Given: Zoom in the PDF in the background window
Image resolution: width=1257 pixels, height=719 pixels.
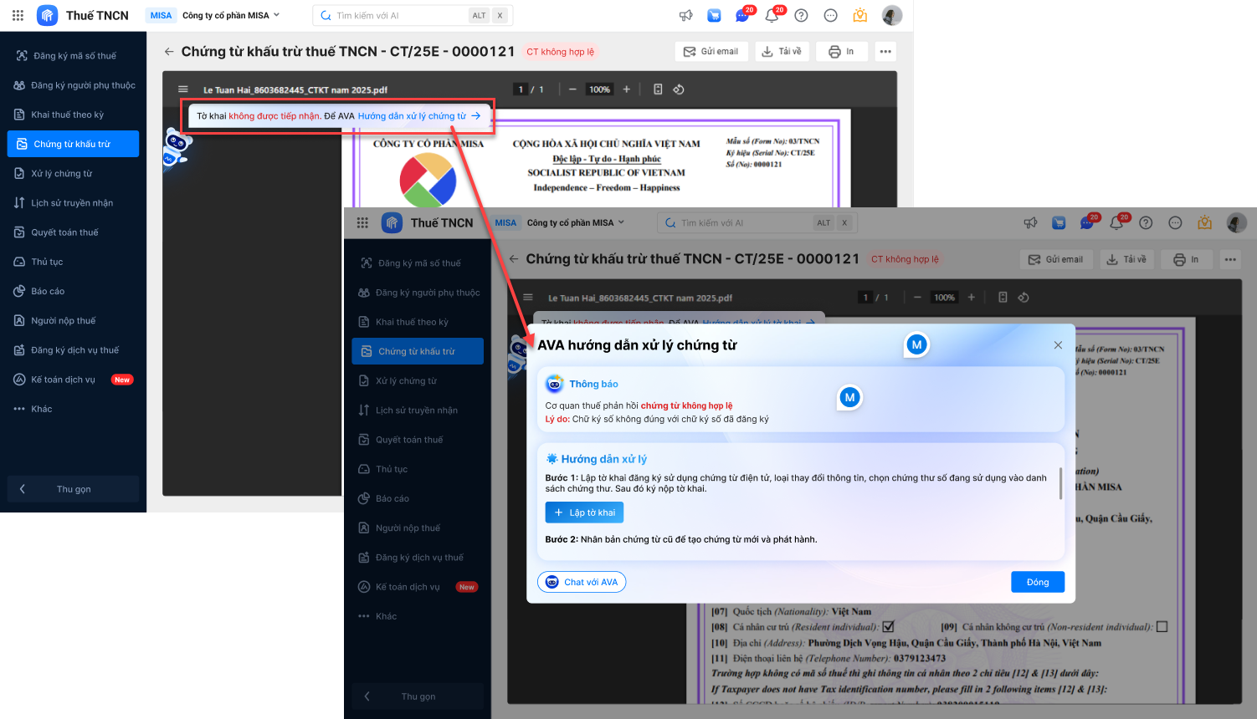Looking at the screenshot, I should (x=626, y=89).
